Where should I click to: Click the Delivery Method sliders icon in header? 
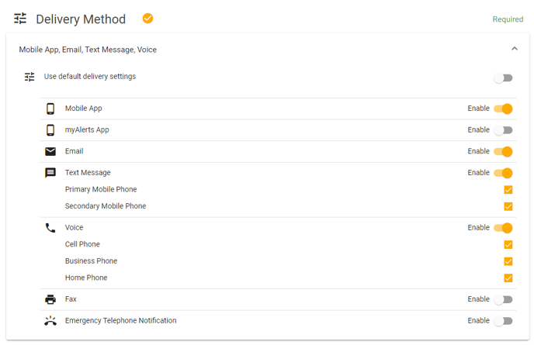(x=20, y=19)
